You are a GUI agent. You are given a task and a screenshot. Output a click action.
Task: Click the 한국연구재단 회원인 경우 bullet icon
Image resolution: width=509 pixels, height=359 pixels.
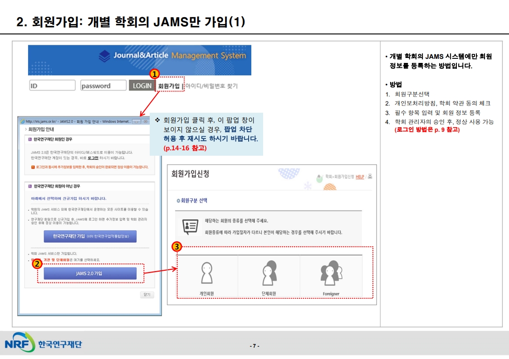point(30,139)
